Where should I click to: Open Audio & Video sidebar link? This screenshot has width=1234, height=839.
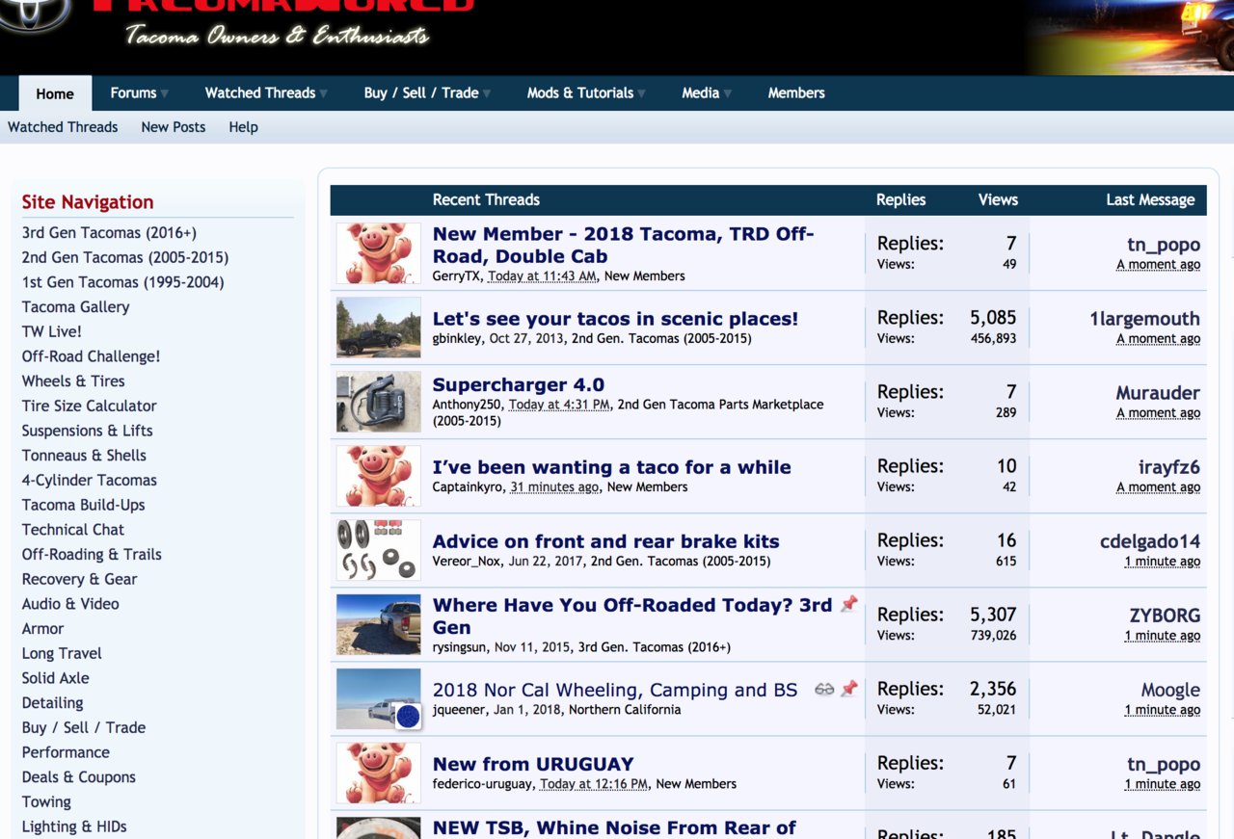pyautogui.click(x=70, y=604)
